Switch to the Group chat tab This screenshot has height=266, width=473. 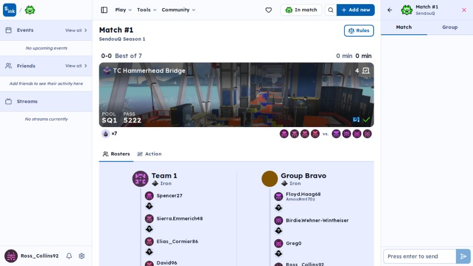coord(450,27)
